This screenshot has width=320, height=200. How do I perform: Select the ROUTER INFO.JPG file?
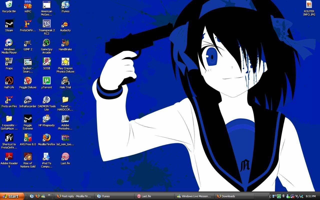click(309, 8)
